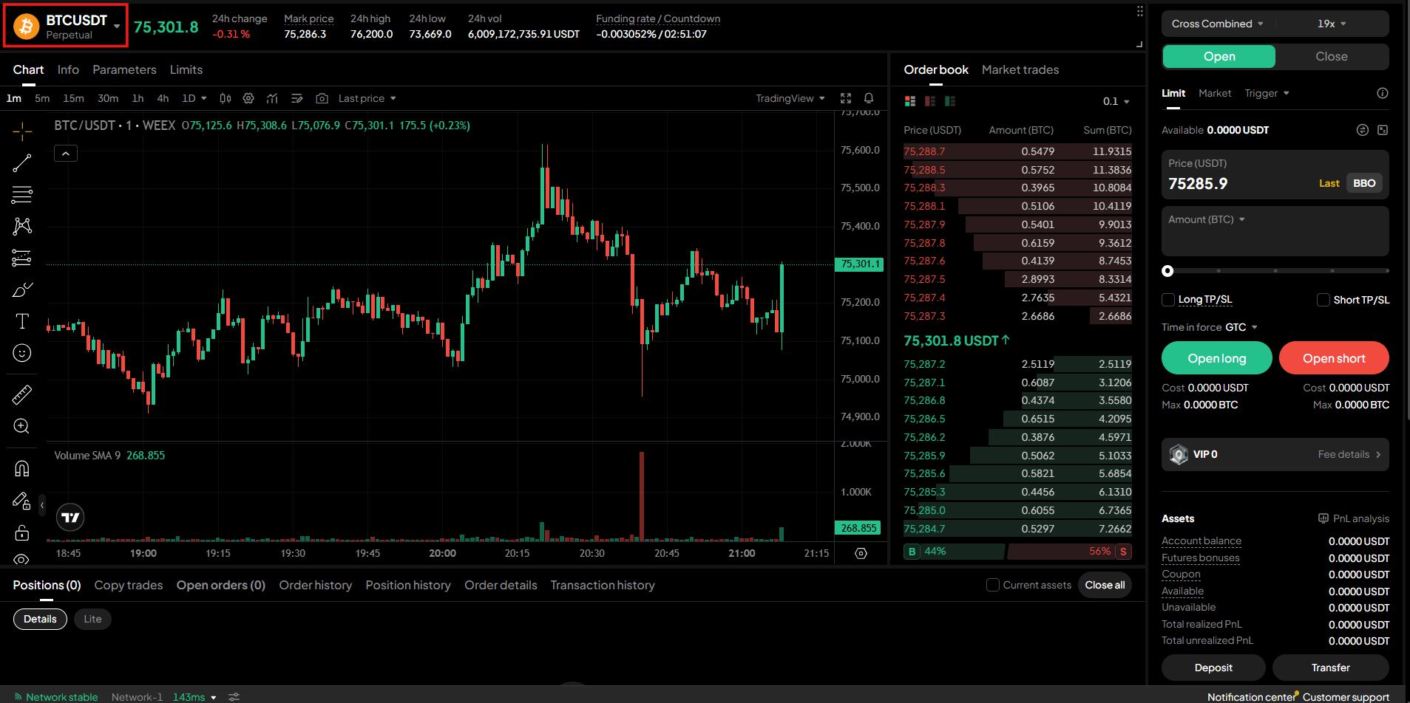Open Last price type dropdown
Viewport: 1410px width, 703px height.
367,98
